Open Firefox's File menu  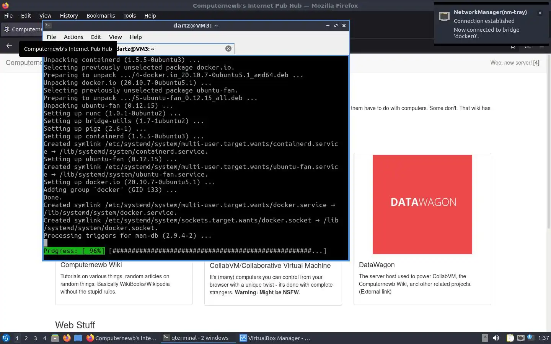tap(8, 16)
